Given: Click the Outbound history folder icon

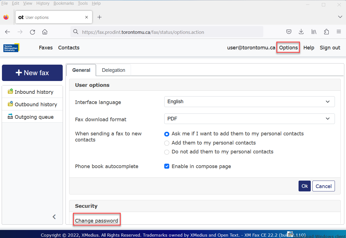Looking at the screenshot, I should (x=10, y=104).
